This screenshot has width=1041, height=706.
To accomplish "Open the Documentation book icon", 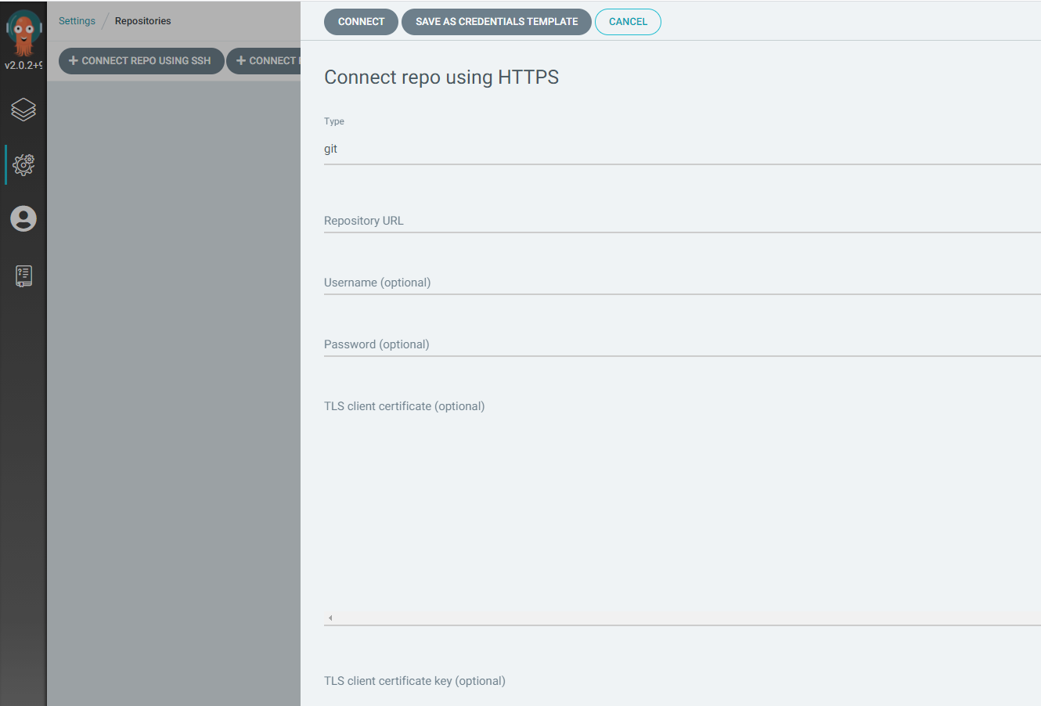I will tap(23, 276).
